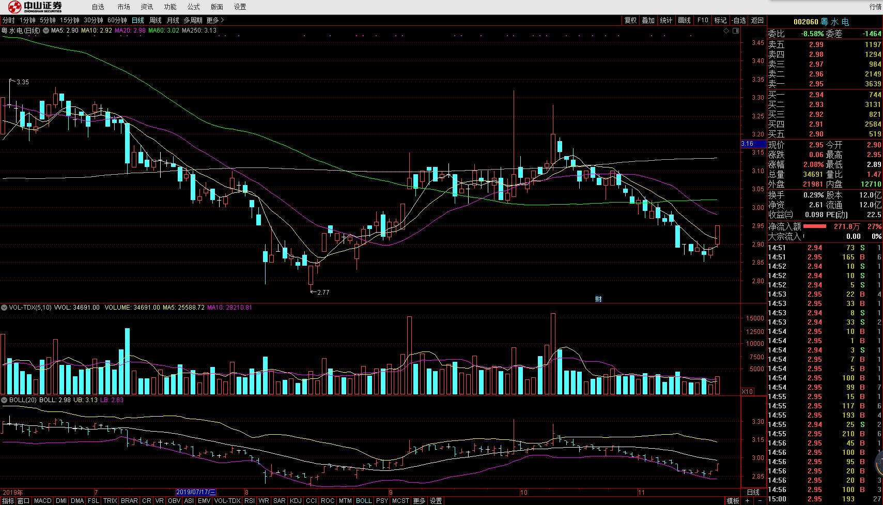
Task: Click the X10 volume scale label
Action: (748, 391)
